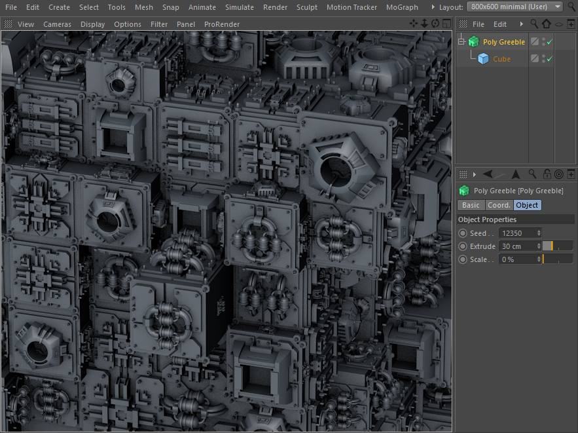Click the Scale value stepper arrows
The image size is (578, 433).
click(x=539, y=259)
